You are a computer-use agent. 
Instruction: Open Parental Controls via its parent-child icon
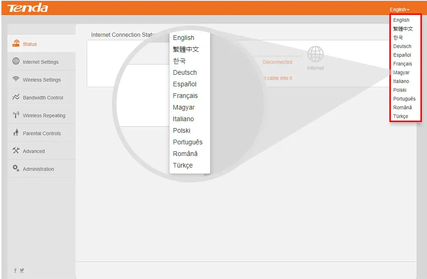pyautogui.click(x=15, y=133)
